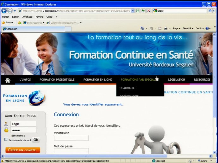Image resolution: width=218 pixels, height=163 pixels.
Task: Expand the print options dropdown arrow
Action: pos(170,28)
